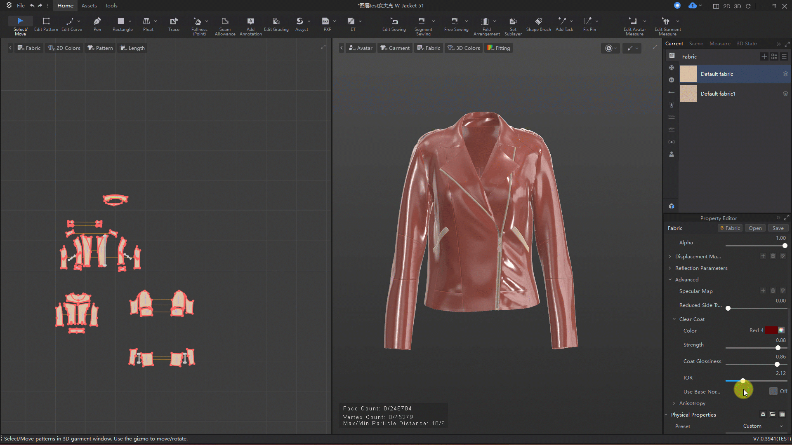The image size is (792, 445).
Task: Select the Default fabric1 item
Action: [x=718, y=94]
